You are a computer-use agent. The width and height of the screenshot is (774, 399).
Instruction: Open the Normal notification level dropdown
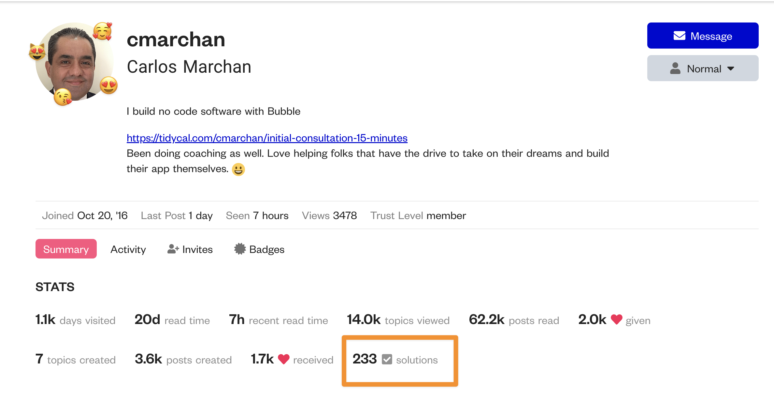point(703,68)
